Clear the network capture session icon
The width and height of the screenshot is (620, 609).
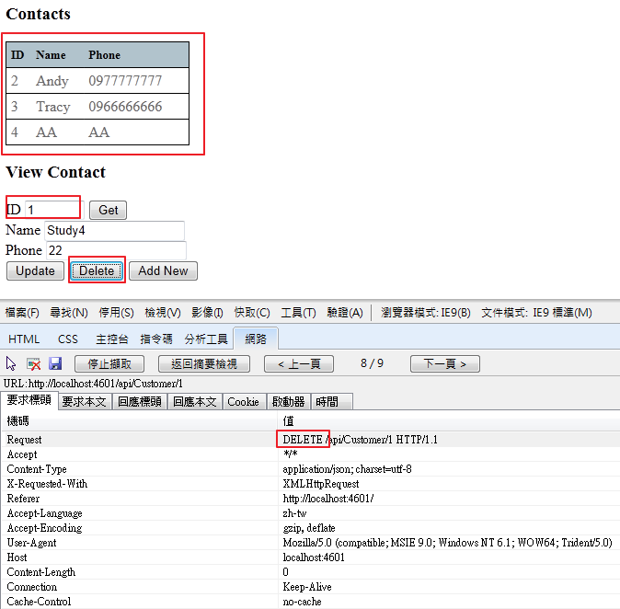33,363
